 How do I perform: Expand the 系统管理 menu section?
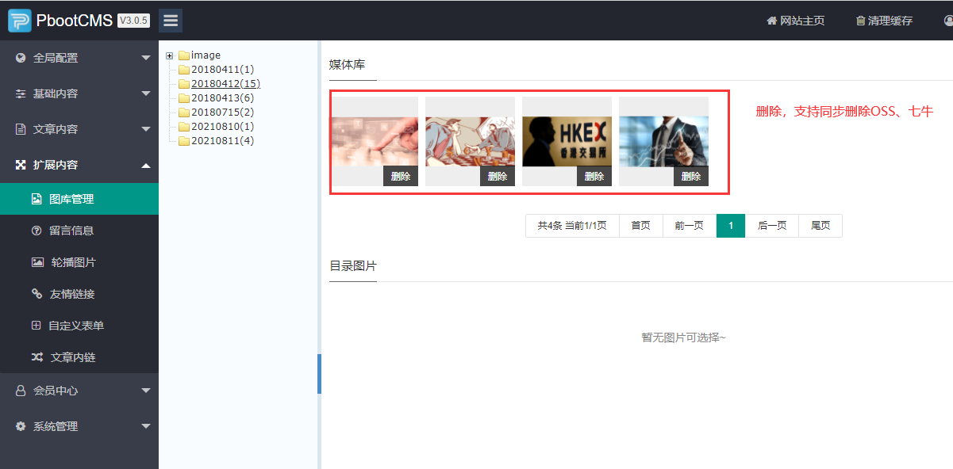(x=79, y=426)
